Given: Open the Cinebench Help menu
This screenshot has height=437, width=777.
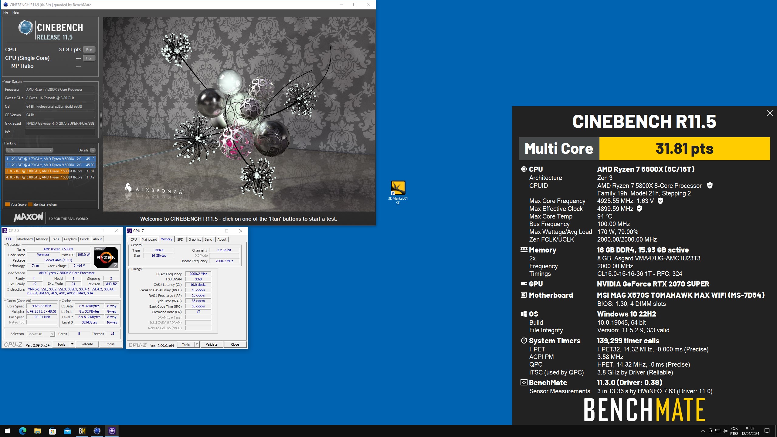Looking at the screenshot, I should tap(15, 12).
